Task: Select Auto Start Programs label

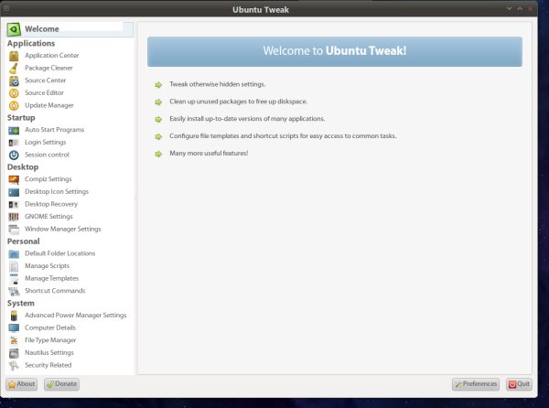Action: click(54, 130)
